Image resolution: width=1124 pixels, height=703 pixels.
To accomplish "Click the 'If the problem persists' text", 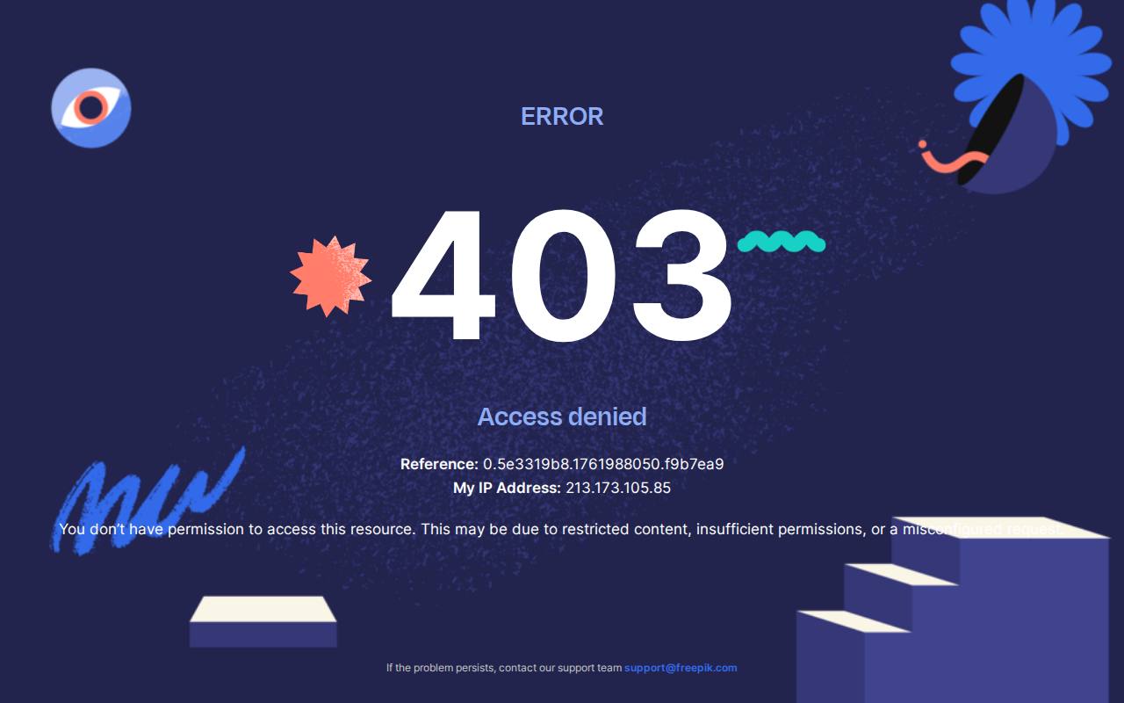I will 504,668.
